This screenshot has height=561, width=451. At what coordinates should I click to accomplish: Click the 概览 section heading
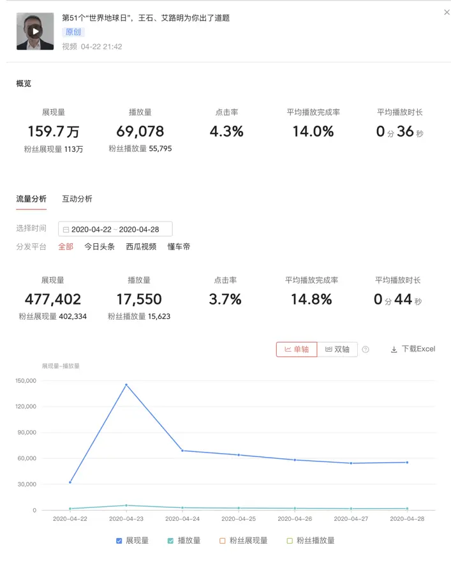(24, 84)
